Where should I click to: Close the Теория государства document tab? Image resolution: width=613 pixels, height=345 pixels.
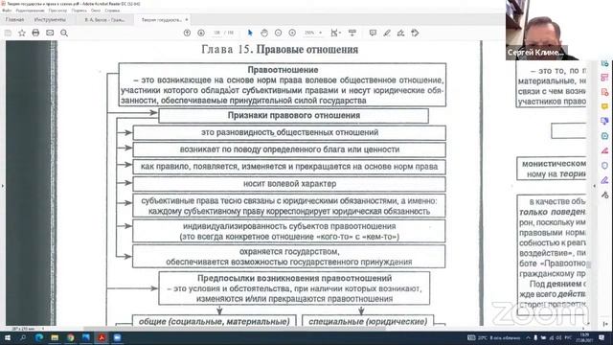(x=187, y=19)
